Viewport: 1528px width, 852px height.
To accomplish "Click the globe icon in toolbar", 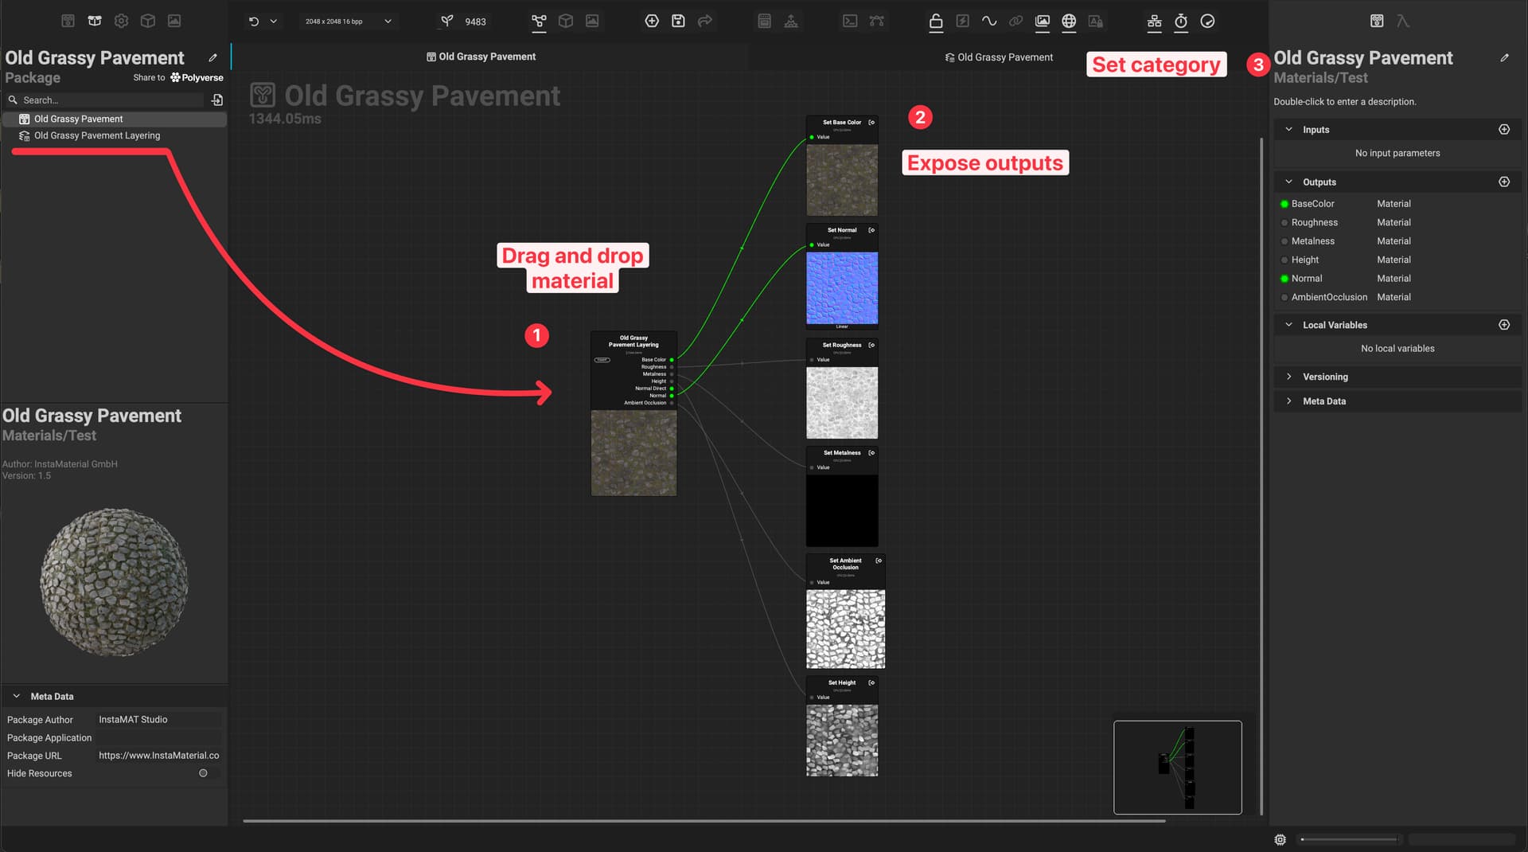I will pos(1069,21).
